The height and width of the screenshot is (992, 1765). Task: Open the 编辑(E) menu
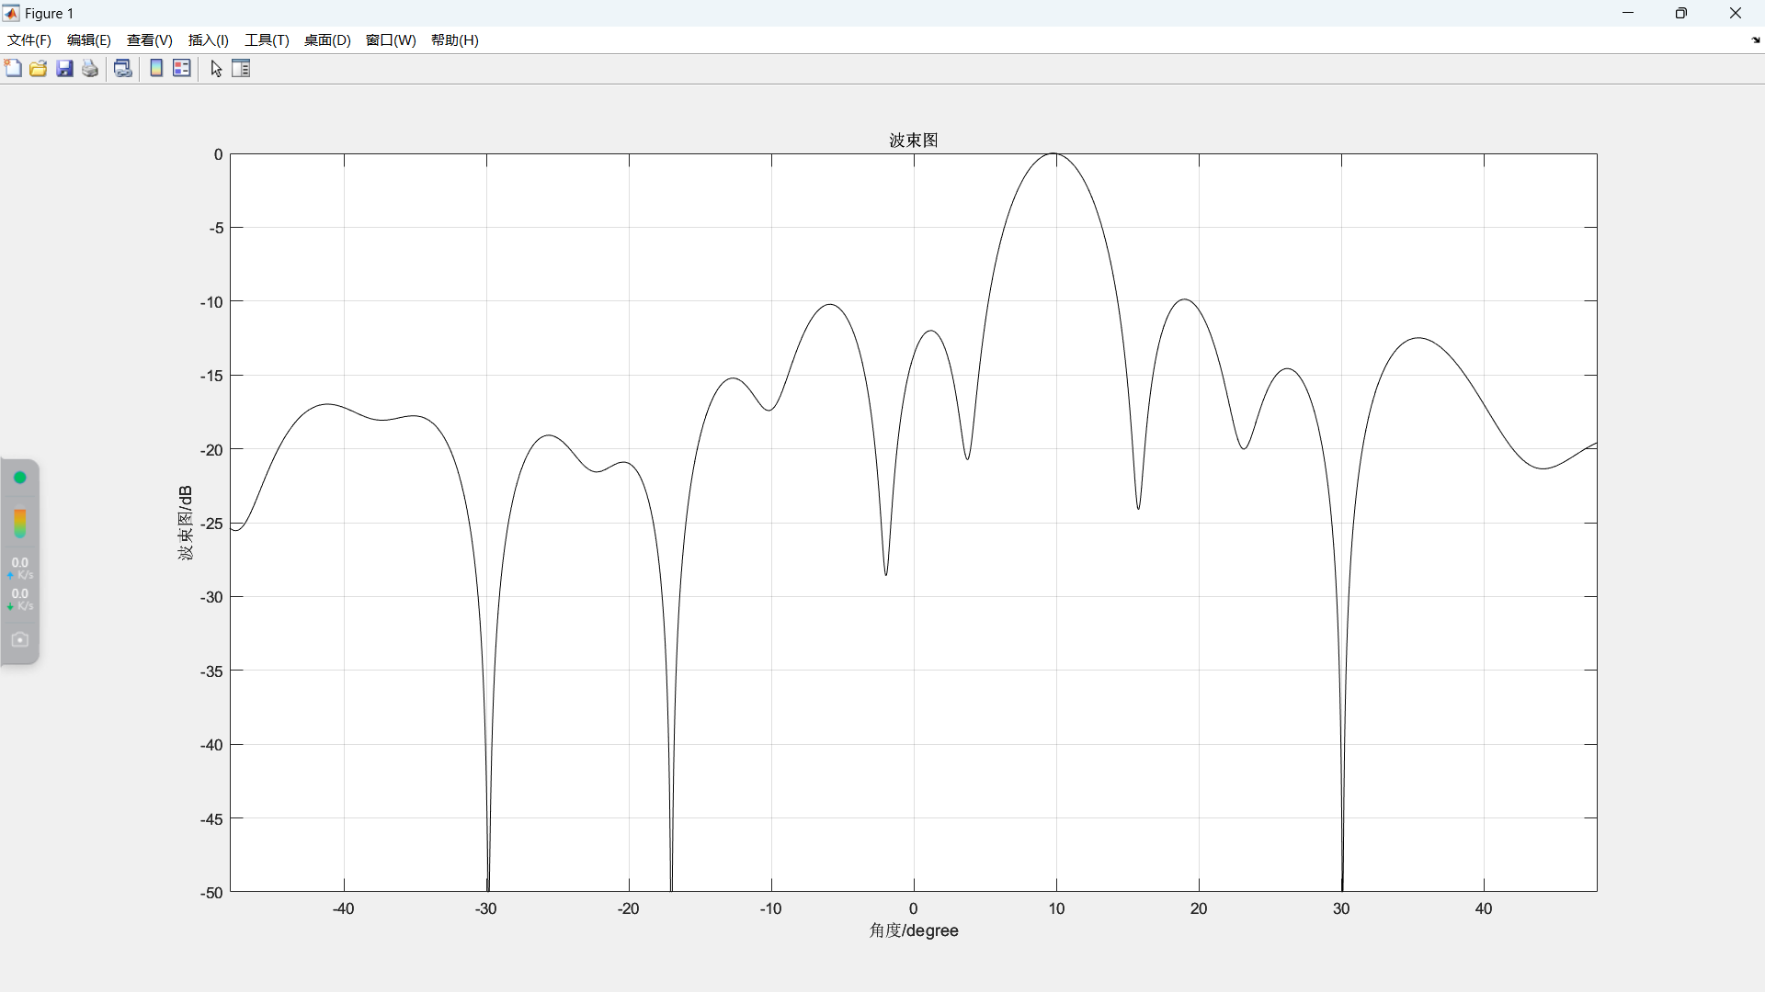coord(89,40)
